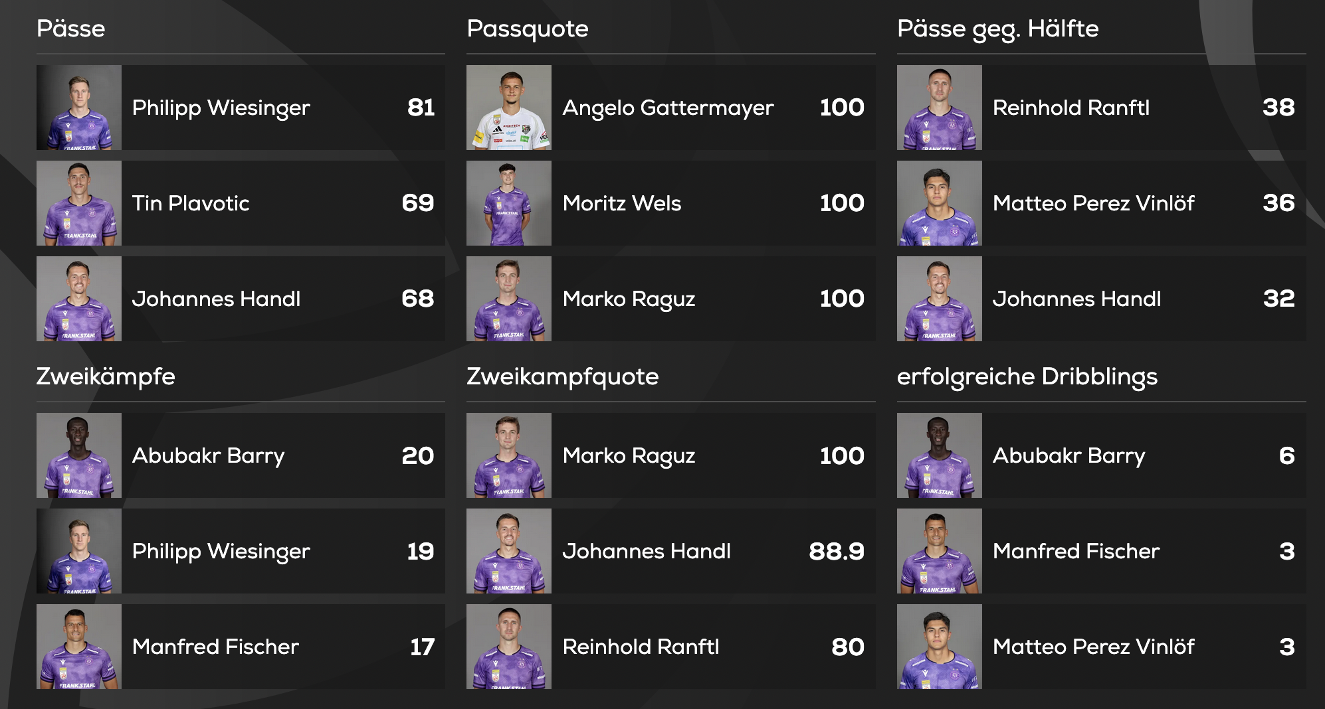Select Matteo Perez Vinlöf's photo under Dribblings

(x=940, y=647)
